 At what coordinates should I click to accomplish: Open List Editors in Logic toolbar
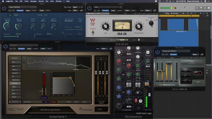(x=197, y=8)
